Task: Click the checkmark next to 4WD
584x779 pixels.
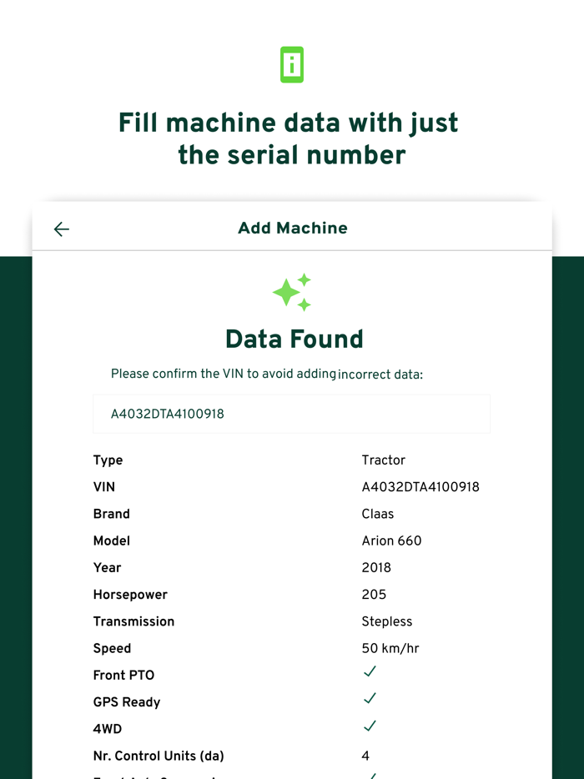Action: click(x=370, y=726)
